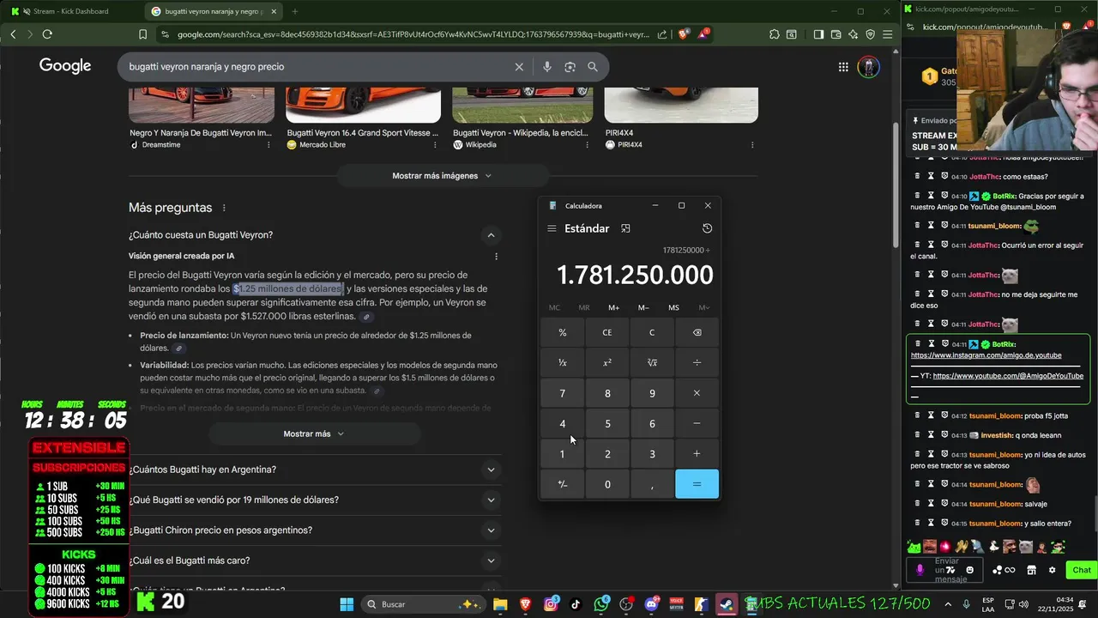The height and width of the screenshot is (618, 1098).
Task: Open Google account profile avatar
Action: click(x=868, y=67)
